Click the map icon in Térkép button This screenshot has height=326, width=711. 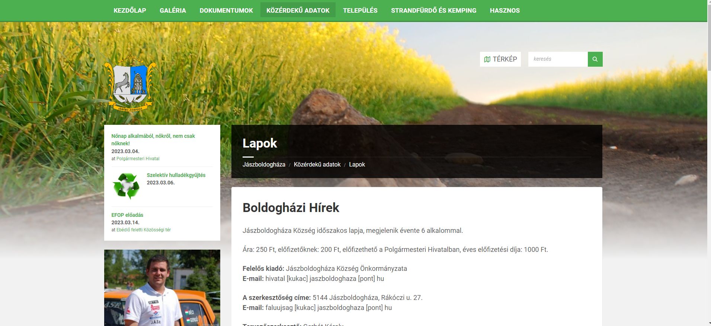(487, 59)
